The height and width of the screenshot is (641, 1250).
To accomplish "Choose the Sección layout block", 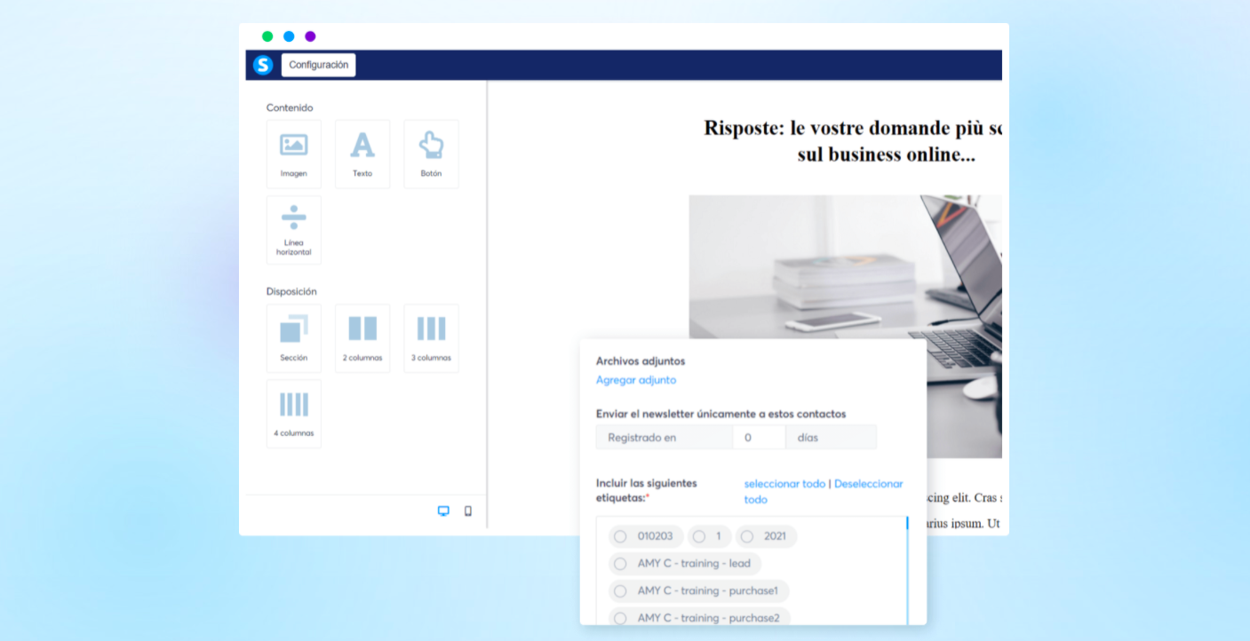I will (x=293, y=338).
